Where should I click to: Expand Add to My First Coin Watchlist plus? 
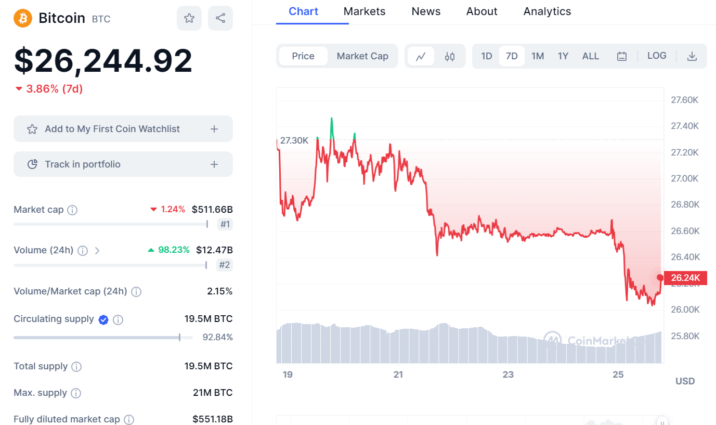[x=214, y=129]
